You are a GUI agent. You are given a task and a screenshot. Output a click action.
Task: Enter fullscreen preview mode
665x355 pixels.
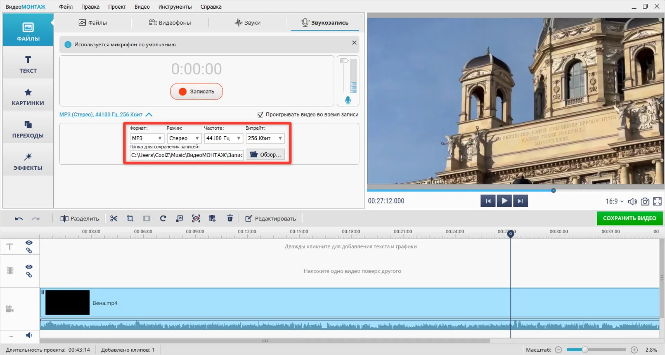click(x=657, y=201)
